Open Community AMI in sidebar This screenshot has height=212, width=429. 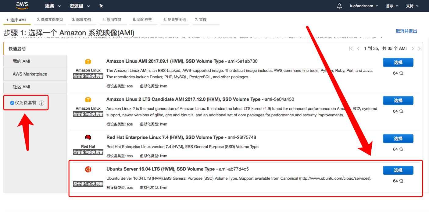coord(35,87)
